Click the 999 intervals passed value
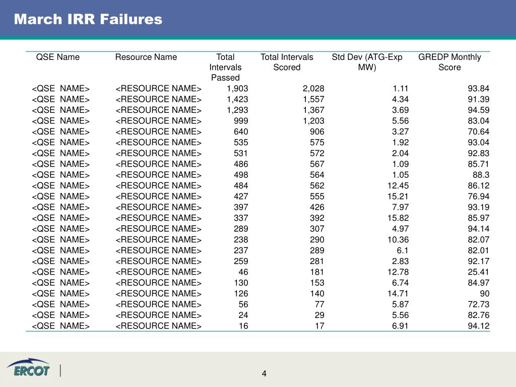Image resolution: width=516 pixels, height=387 pixels. (x=241, y=121)
